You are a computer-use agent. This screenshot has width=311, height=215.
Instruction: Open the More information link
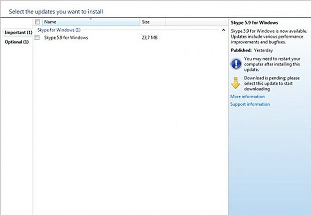coord(247,96)
